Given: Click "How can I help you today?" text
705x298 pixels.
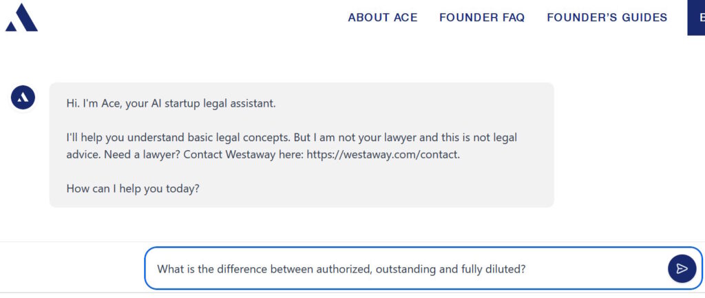Looking at the screenshot, I should point(133,187).
